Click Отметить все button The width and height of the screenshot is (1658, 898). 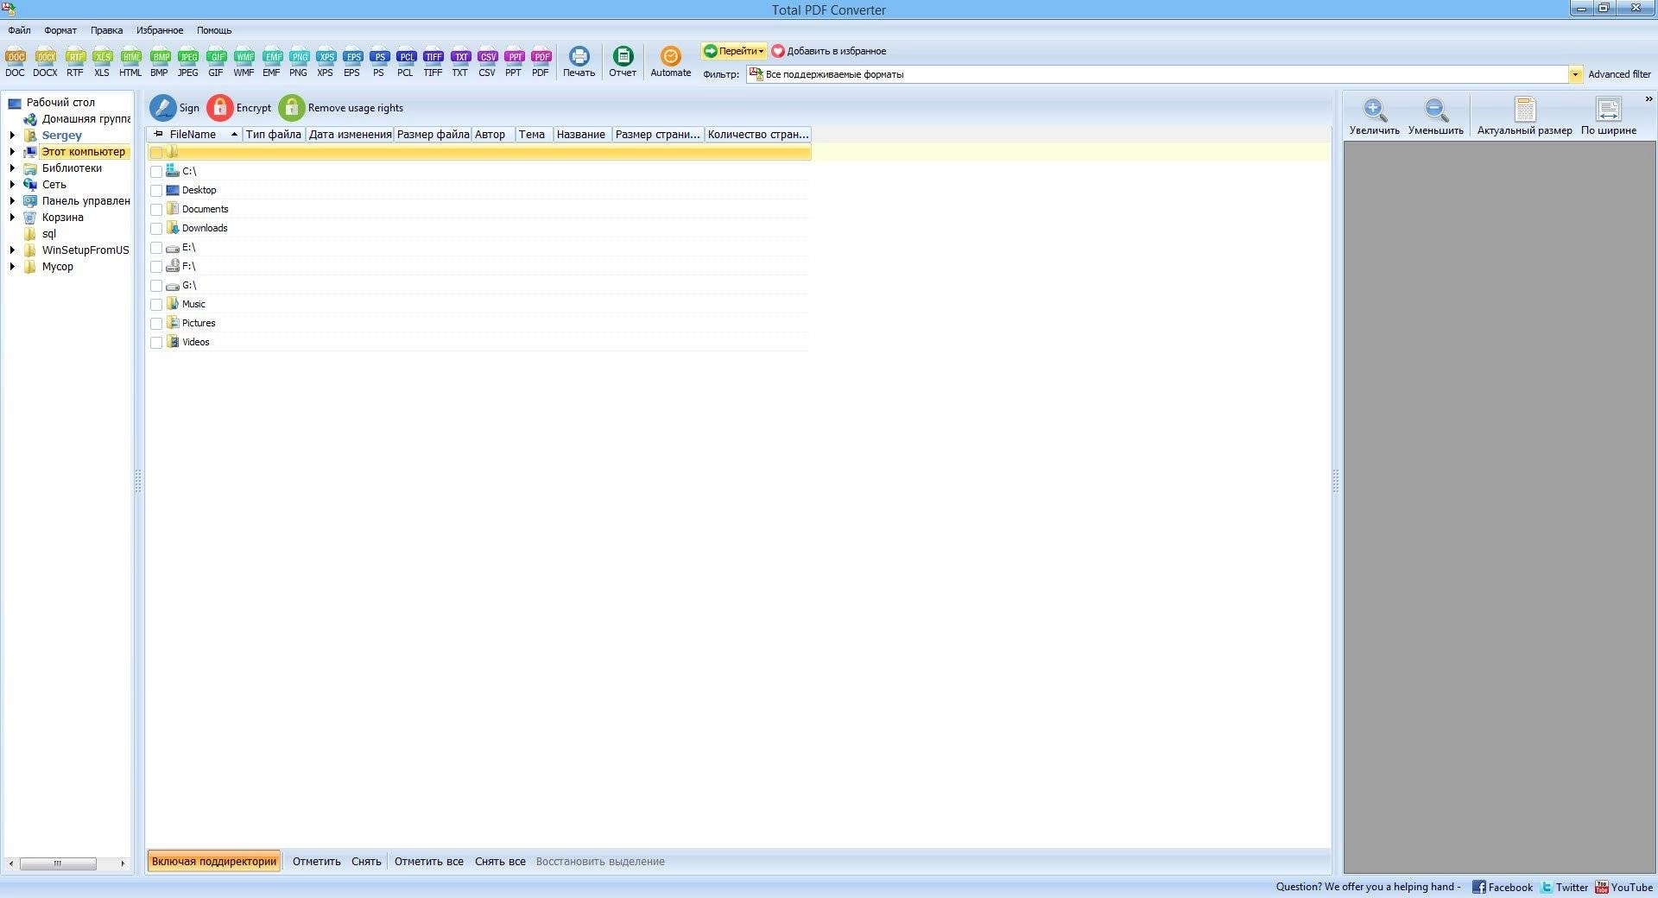click(429, 862)
